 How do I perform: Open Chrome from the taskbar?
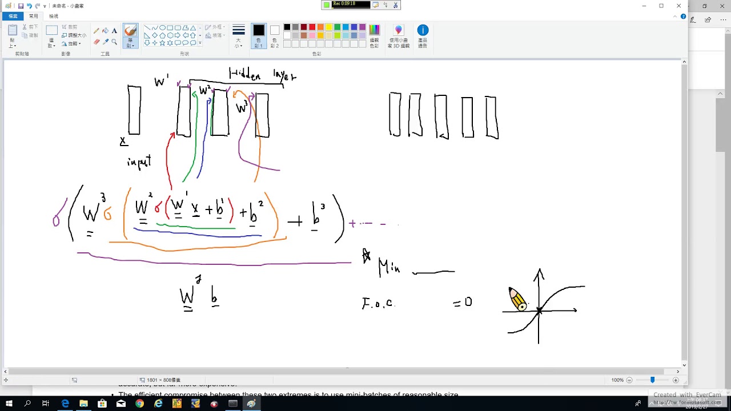click(x=139, y=404)
